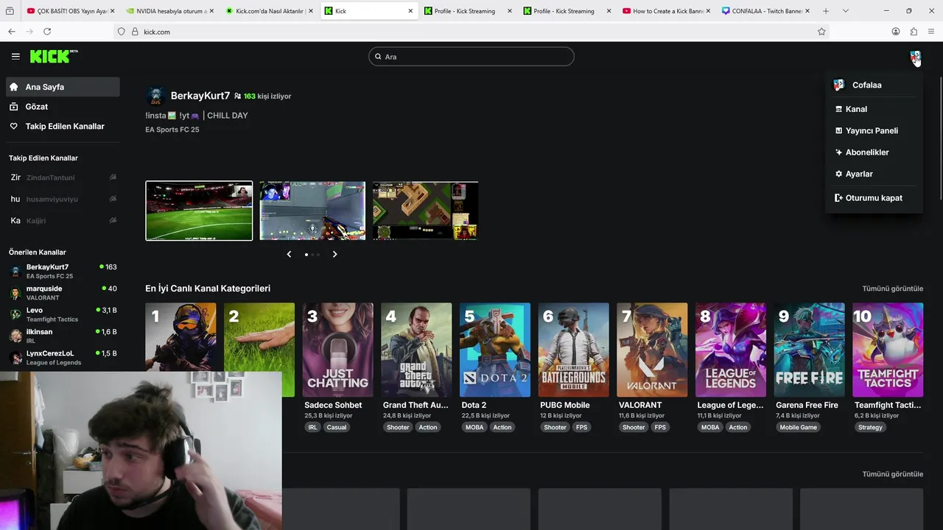
Task: Open Just Chatting category card
Action: (x=337, y=350)
